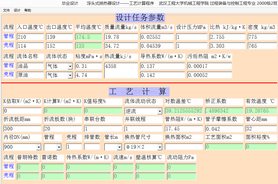Image resolution: width=278 pixels, height=184 pixels.
Task: Expand the 管长m dropdown
Action: [119, 147]
